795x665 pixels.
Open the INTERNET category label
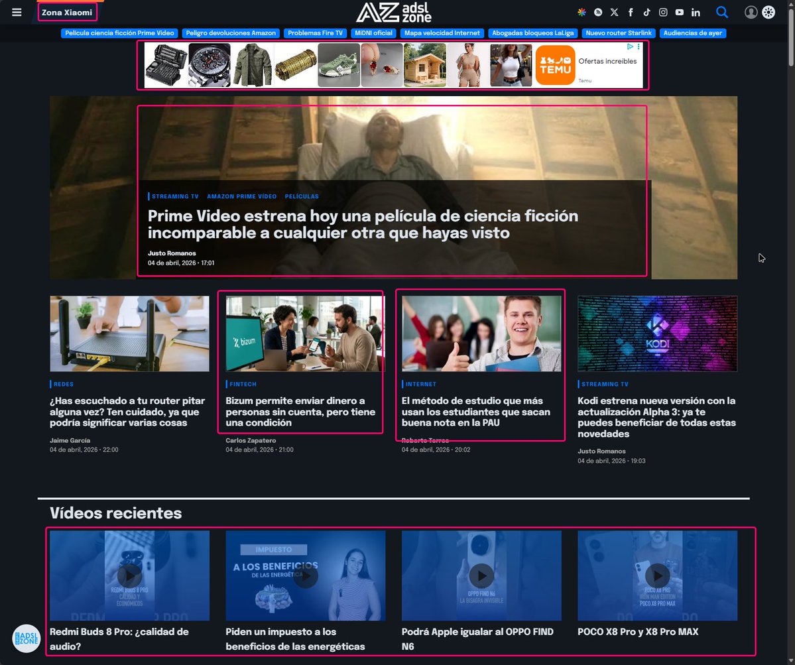[x=421, y=384]
